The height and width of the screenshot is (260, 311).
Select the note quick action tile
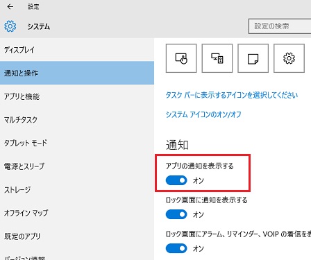[253, 58]
